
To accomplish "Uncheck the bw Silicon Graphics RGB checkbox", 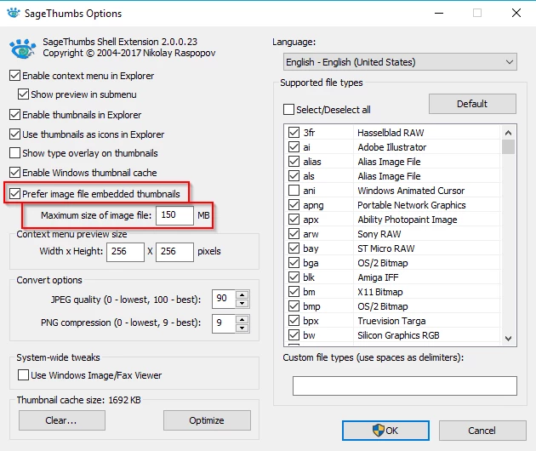I will [294, 335].
